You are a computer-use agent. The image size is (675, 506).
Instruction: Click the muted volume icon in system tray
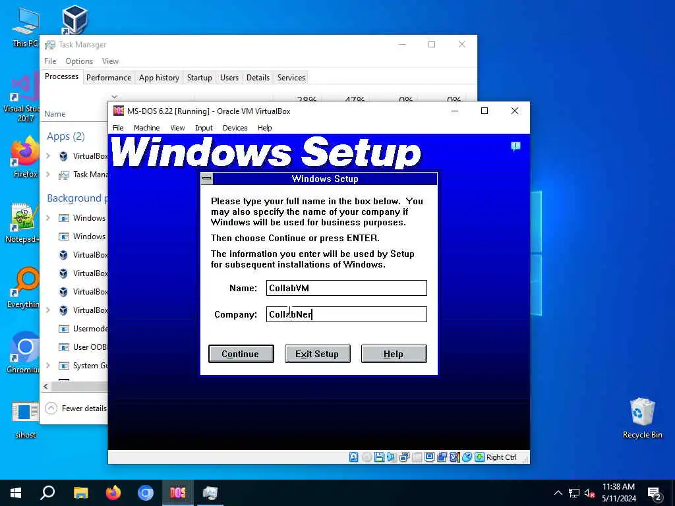tap(590, 493)
